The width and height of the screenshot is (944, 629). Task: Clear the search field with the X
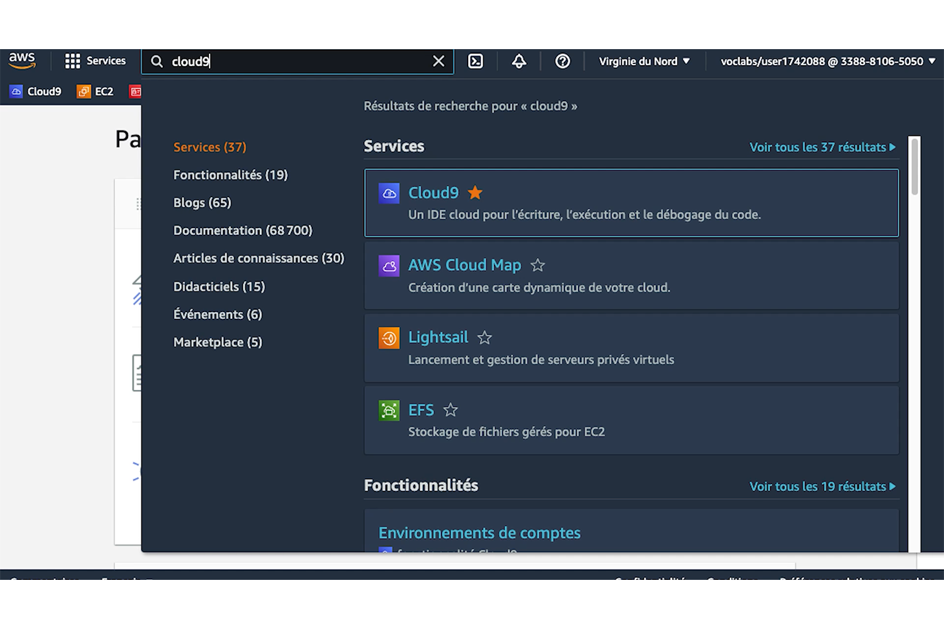tap(438, 61)
